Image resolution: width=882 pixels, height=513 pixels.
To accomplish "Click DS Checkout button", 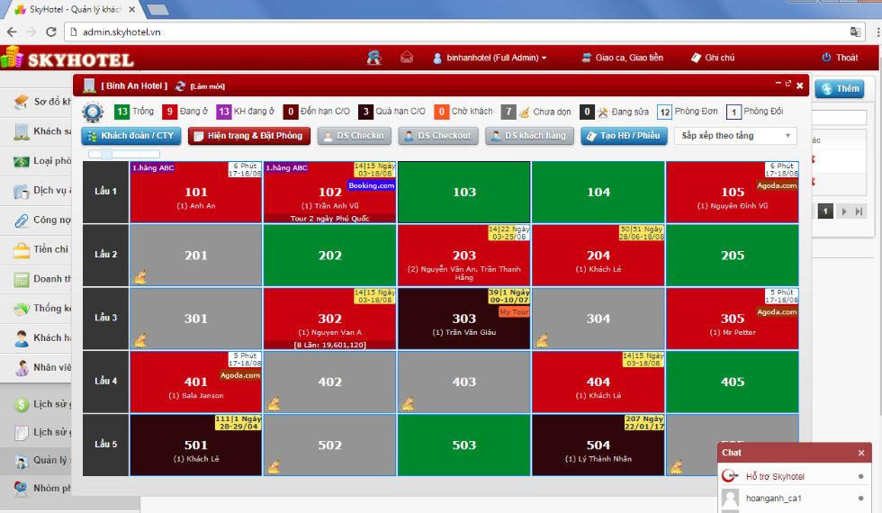I will (438, 136).
